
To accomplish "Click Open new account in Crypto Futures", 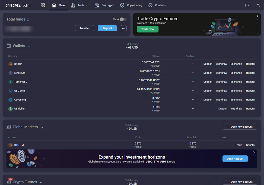I will coord(240,182).
